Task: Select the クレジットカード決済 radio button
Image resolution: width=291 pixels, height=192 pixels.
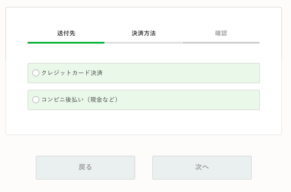Action: [36, 73]
